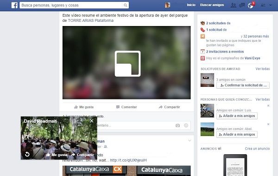Replay the floating video with the restart icon
The height and width of the screenshot is (176, 278).
pos(27,154)
